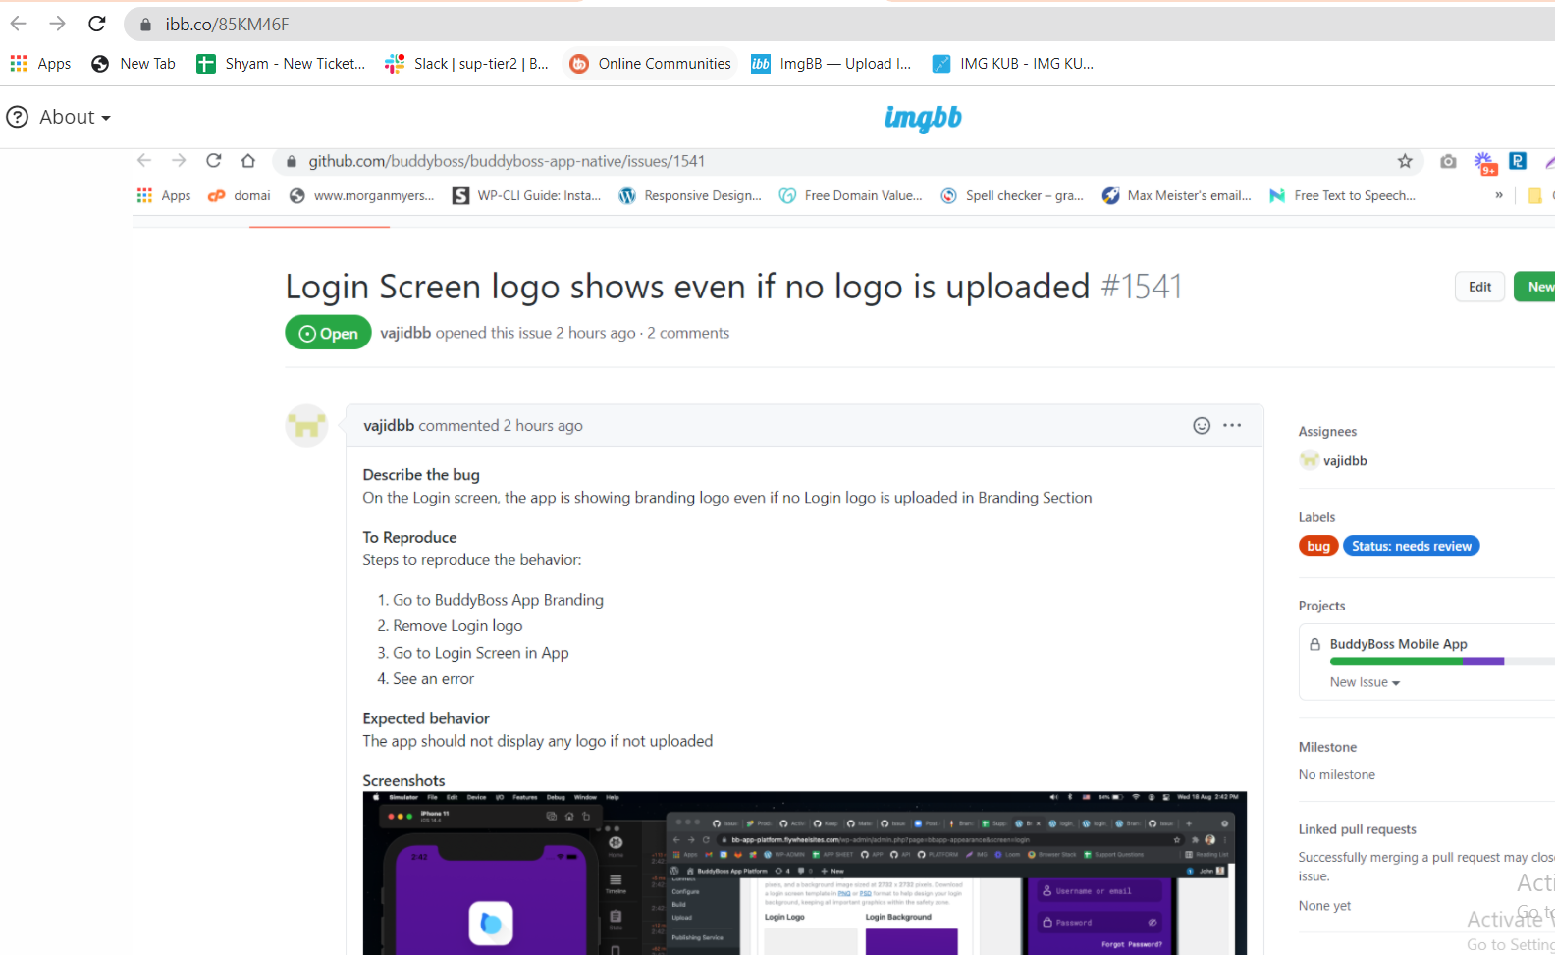The width and height of the screenshot is (1555, 955).
Task: Open Online Communities bookmark
Action: pyautogui.click(x=651, y=64)
